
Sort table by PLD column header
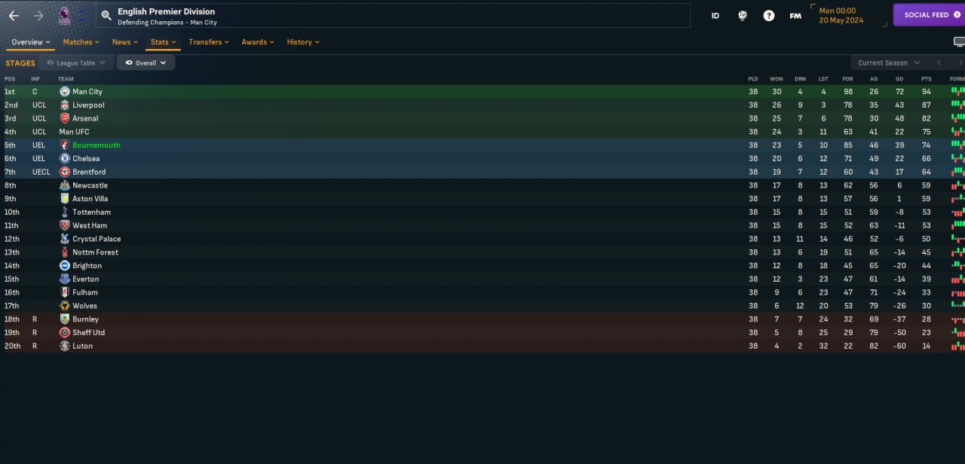click(x=753, y=79)
